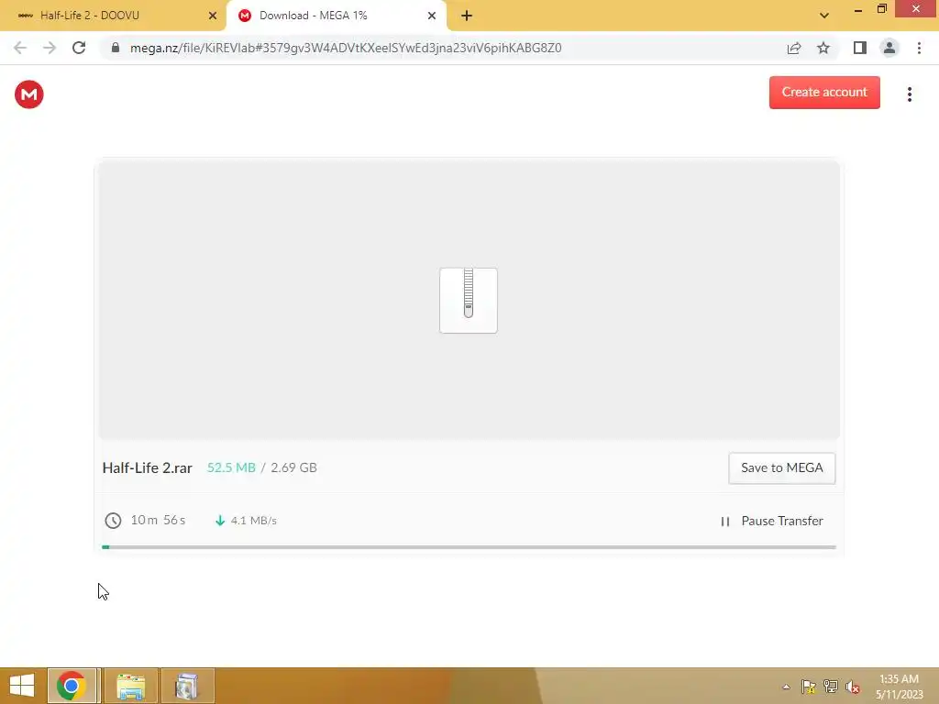Click the network tray icon

coord(831,687)
